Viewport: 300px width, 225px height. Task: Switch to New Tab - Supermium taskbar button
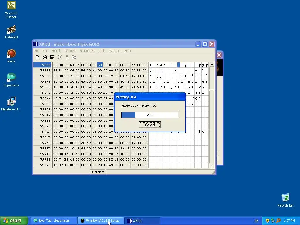[x=54, y=221]
